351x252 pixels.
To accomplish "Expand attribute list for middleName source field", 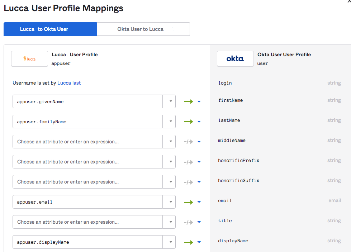I will click(169, 142).
